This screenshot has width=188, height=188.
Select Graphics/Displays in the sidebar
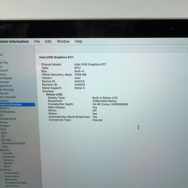(x=17, y=104)
